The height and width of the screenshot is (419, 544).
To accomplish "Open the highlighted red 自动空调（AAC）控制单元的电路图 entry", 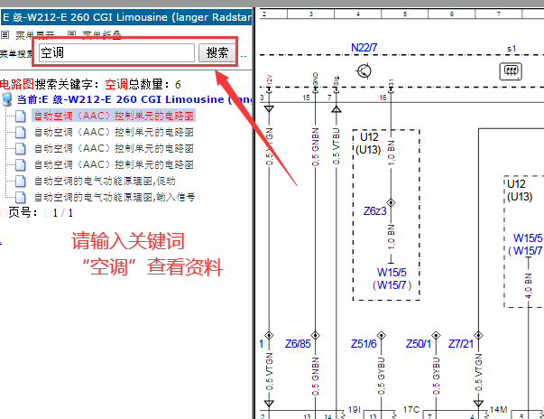I will point(114,116).
